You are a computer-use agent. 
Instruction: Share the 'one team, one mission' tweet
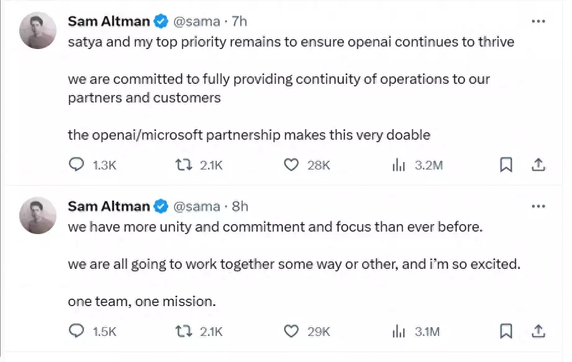(x=538, y=332)
